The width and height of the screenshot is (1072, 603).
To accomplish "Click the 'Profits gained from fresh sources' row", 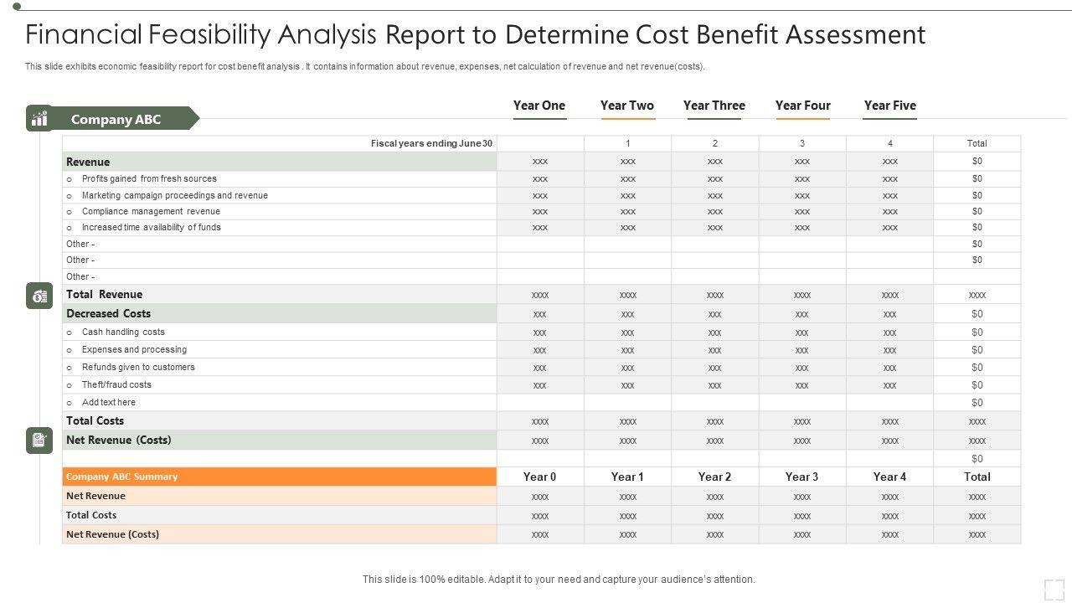I will 149,178.
